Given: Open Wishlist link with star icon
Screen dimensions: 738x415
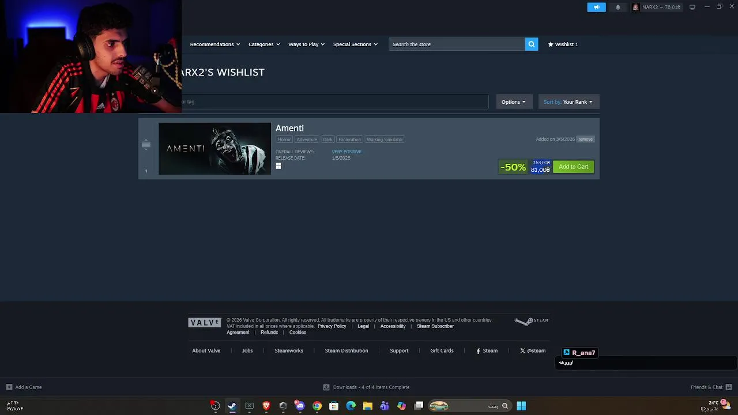Looking at the screenshot, I should click(x=563, y=44).
